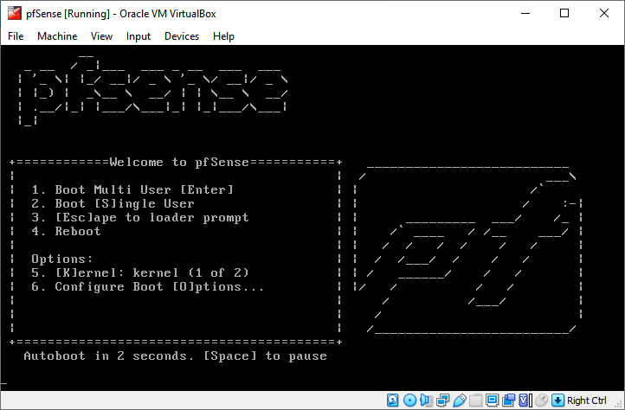The height and width of the screenshot is (410, 625).
Task: Open the Devices menu
Action: coord(182,36)
